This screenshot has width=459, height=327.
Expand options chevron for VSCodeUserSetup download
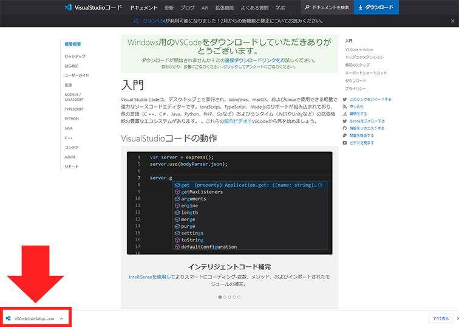tap(61, 318)
